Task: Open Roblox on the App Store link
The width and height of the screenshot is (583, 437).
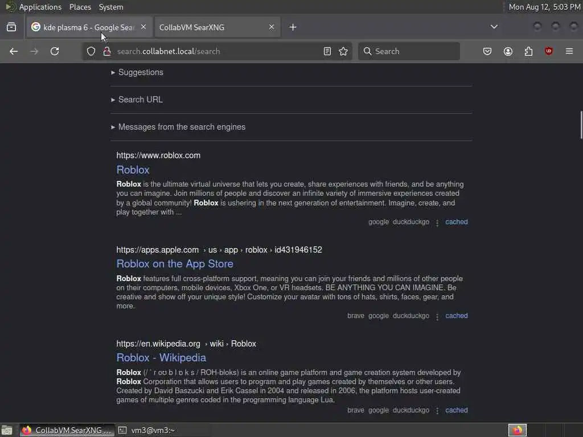Action: coord(175,264)
